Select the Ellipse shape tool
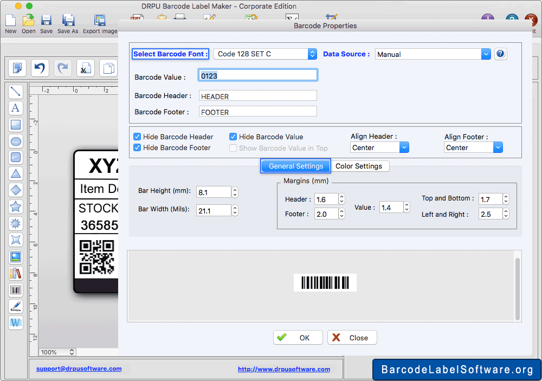This screenshot has width=542, height=381. [x=16, y=141]
